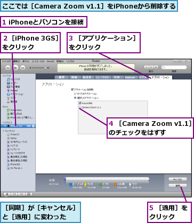The image size is (194, 223).
Task: Open the ヘルプ menu
Action: coord(70,61)
